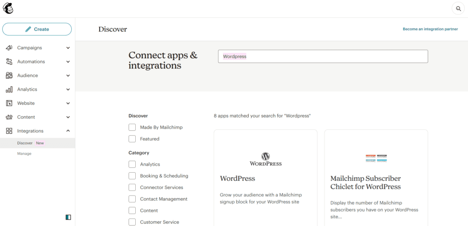
Task: Click the 'Display the number' description text
Action: [x=374, y=210]
